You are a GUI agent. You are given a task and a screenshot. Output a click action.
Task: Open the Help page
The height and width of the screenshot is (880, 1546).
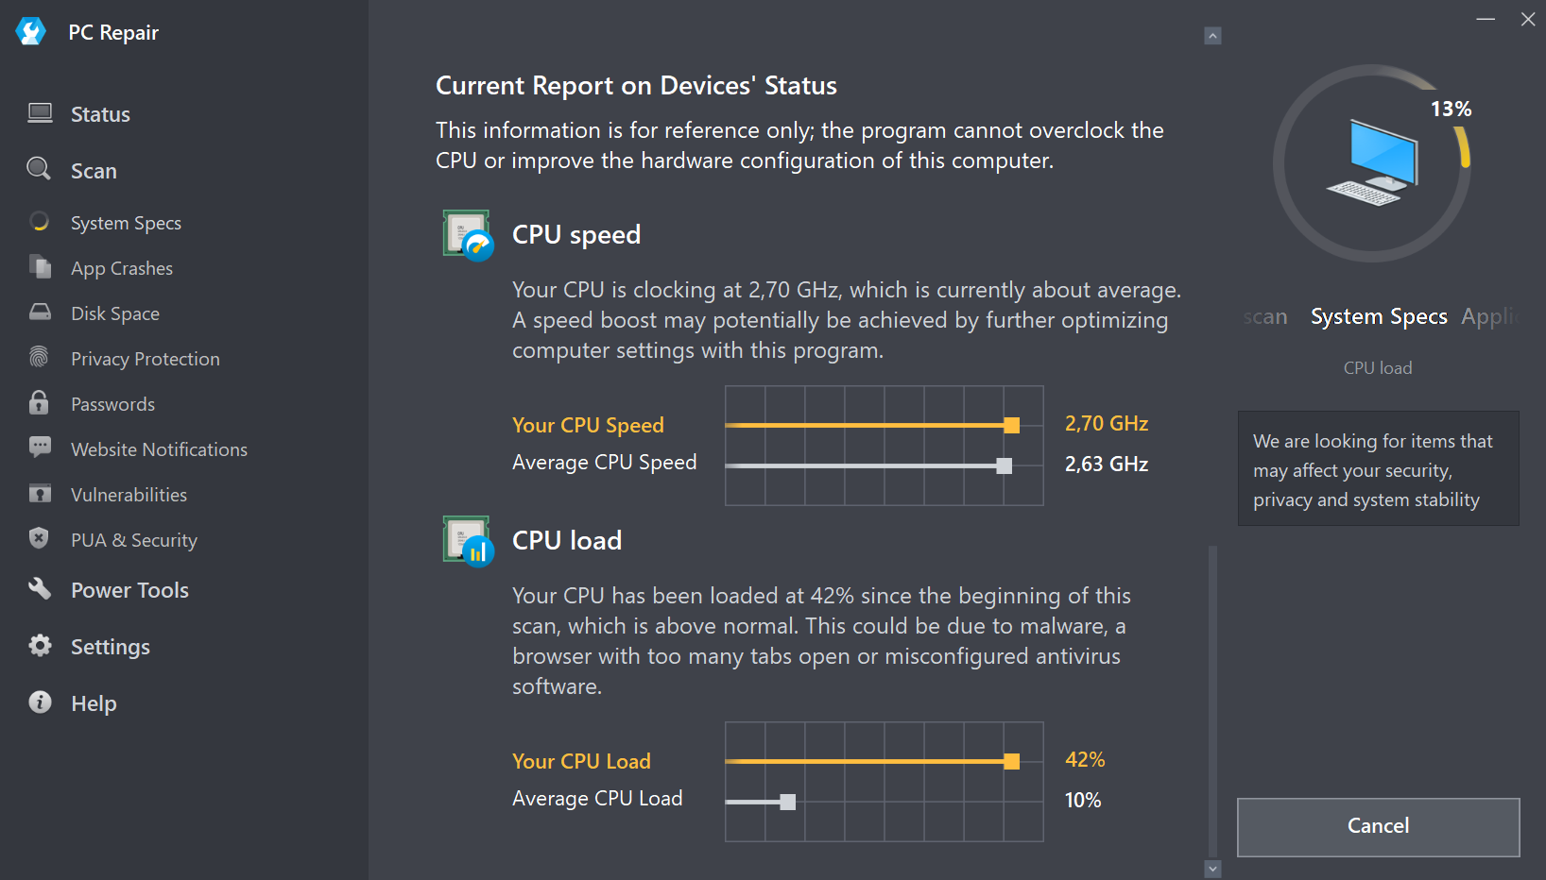pyautogui.click(x=94, y=703)
